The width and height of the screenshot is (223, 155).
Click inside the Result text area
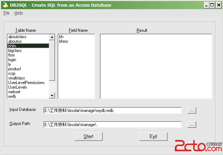tap(156, 66)
